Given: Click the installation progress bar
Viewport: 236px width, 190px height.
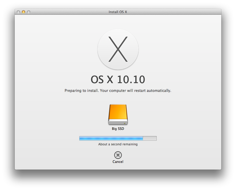Looking at the screenshot, I should 118,138.
